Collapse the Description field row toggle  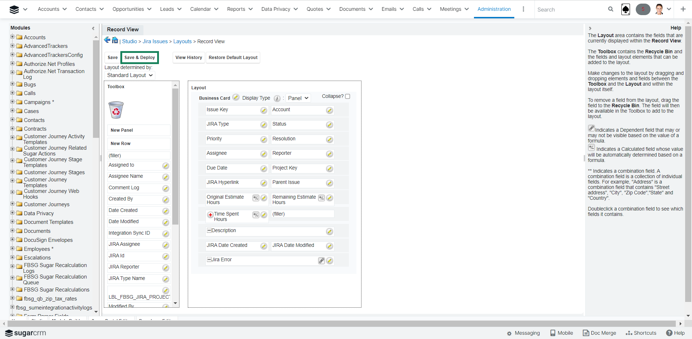209,230
